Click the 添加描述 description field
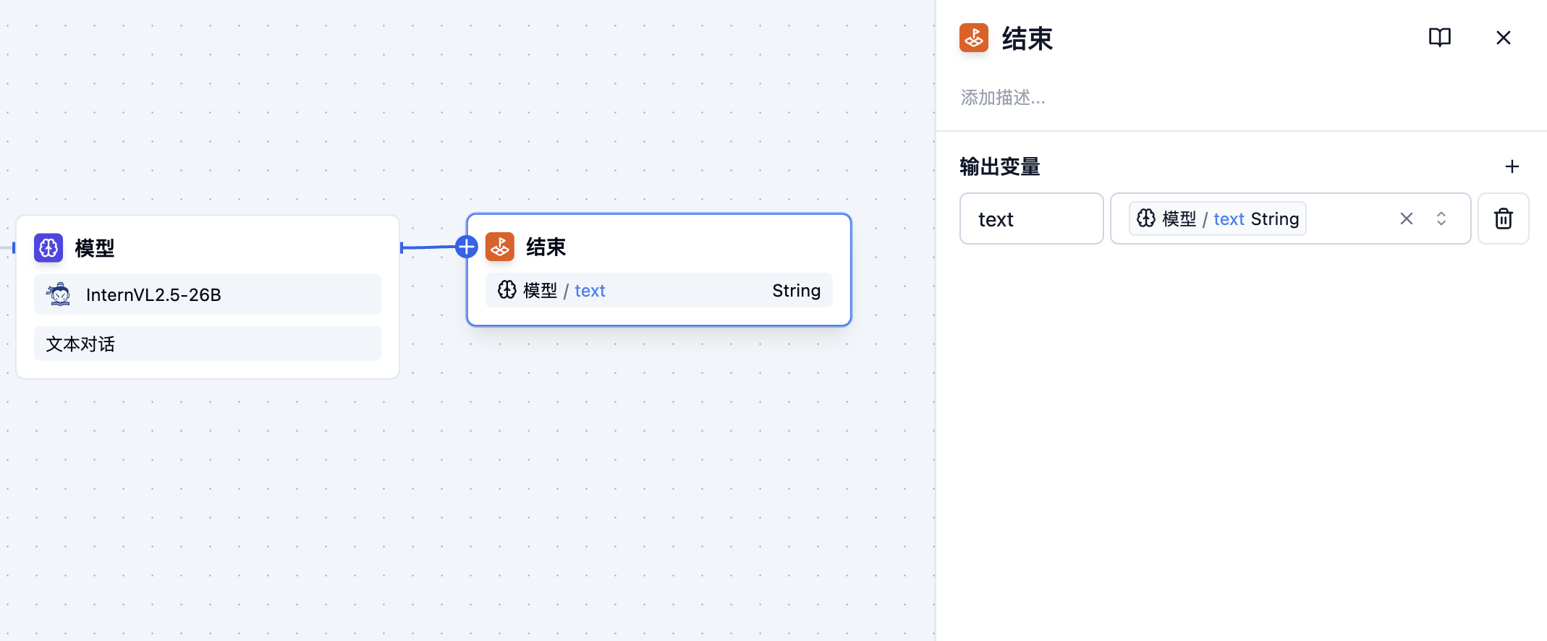 [x=1003, y=98]
